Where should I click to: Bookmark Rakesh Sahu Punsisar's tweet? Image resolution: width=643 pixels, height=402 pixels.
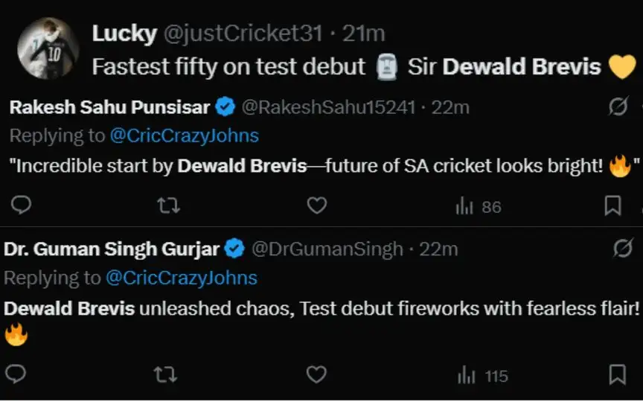612,205
